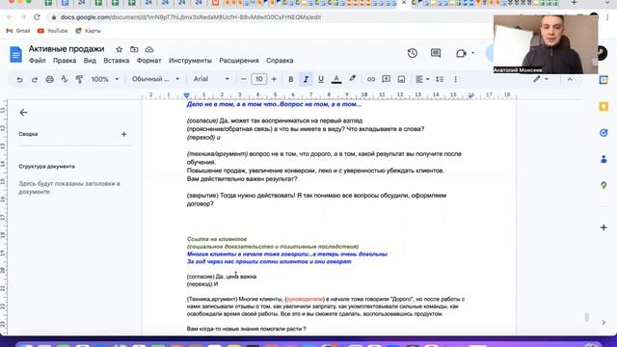Click the Undo arrow in toolbar
This screenshot has height=347, width=617.
point(19,79)
